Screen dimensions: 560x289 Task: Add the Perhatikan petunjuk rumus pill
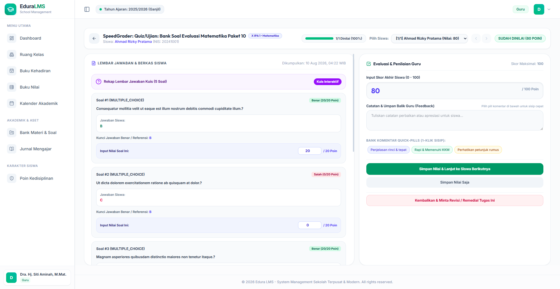478,150
